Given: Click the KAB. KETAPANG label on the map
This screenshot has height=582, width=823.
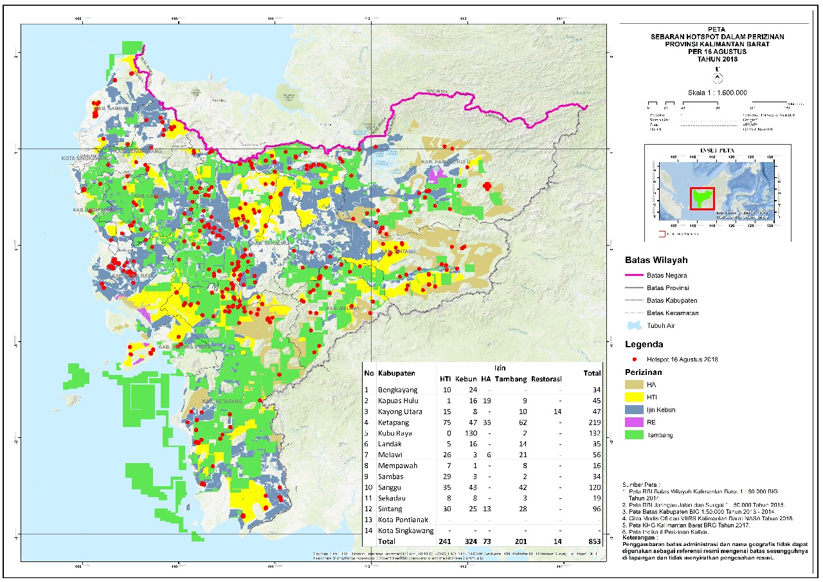Looking at the screenshot, I should click(220, 402).
